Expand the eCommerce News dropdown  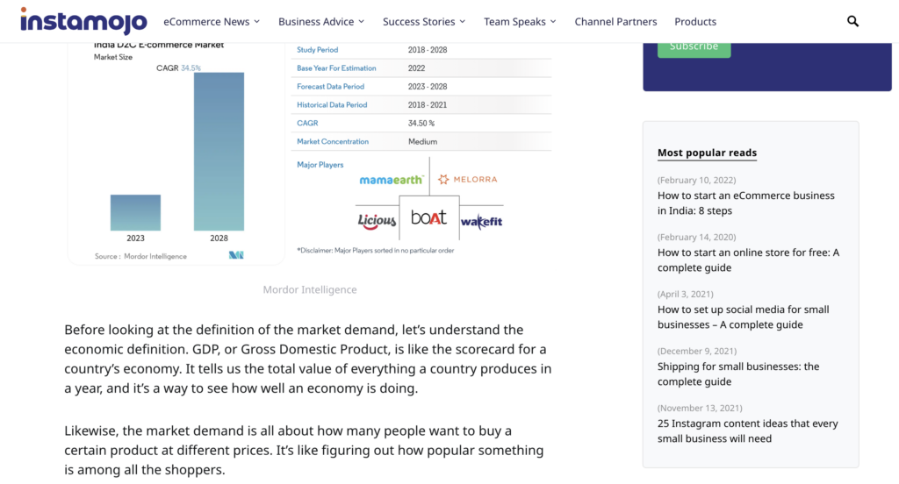pyautogui.click(x=212, y=21)
